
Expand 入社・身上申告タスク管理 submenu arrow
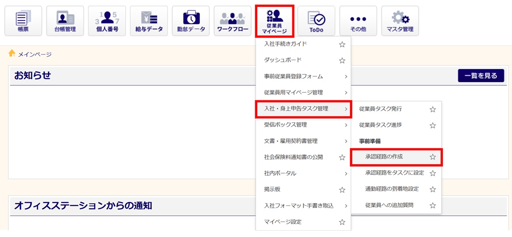click(346, 109)
